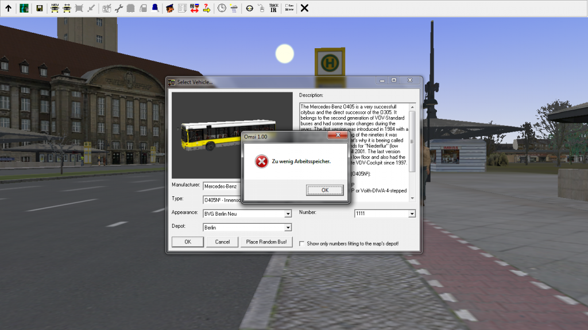
Task: Click the small checkbox options icon
Action: tap(289, 8)
